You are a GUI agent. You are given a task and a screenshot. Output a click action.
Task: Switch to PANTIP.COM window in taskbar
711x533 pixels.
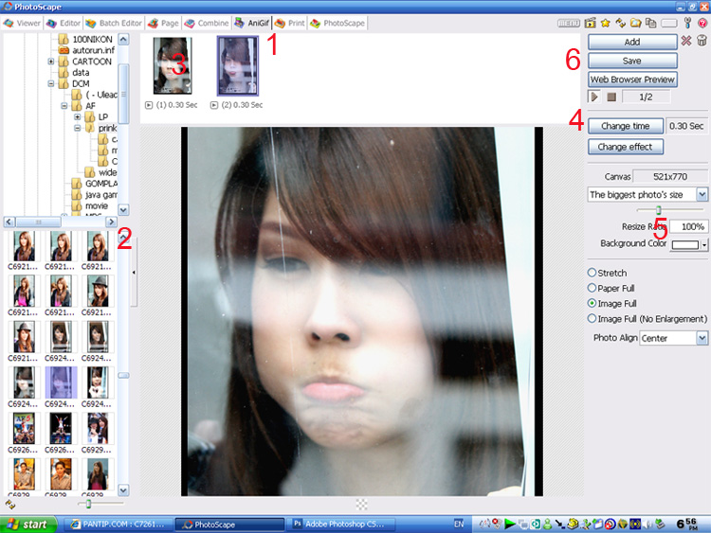point(118,524)
